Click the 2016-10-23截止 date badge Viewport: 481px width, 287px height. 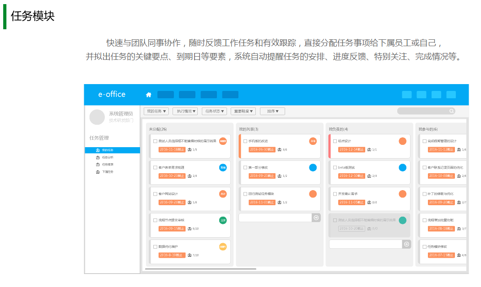coord(172,176)
